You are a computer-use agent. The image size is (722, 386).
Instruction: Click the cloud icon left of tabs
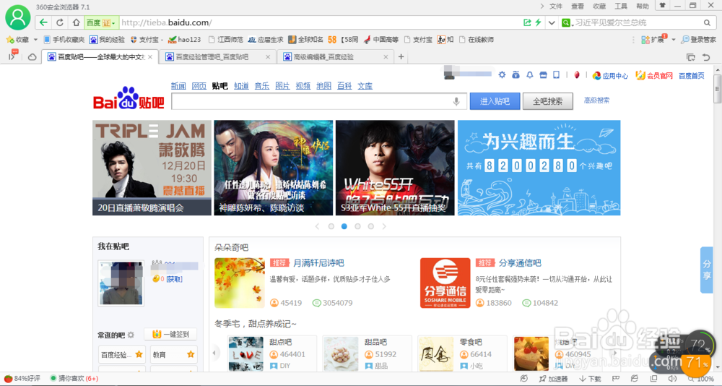click(x=32, y=57)
